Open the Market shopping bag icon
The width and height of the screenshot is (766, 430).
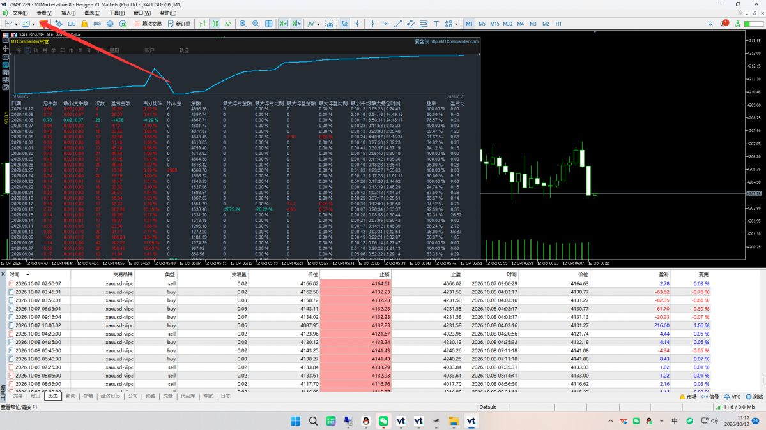84,24
